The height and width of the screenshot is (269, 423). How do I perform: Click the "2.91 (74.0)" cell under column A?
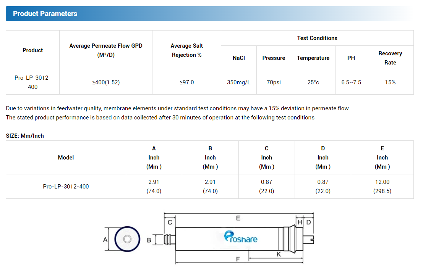[x=154, y=186]
